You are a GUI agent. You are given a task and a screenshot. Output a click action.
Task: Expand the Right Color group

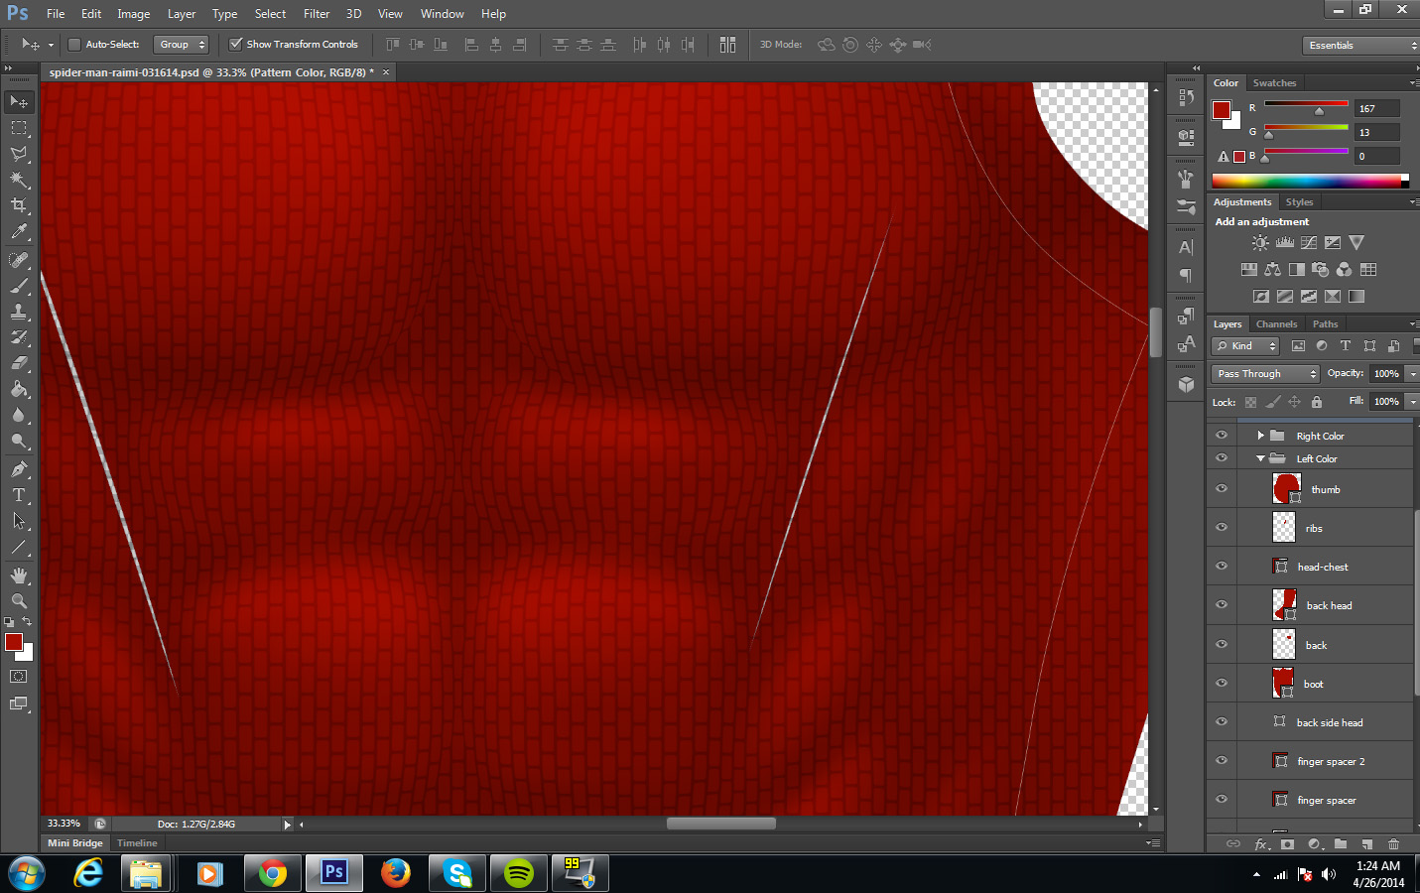point(1260,436)
